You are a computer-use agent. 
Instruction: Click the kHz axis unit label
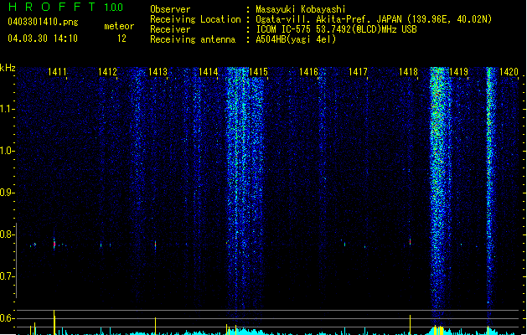[x=8, y=68]
